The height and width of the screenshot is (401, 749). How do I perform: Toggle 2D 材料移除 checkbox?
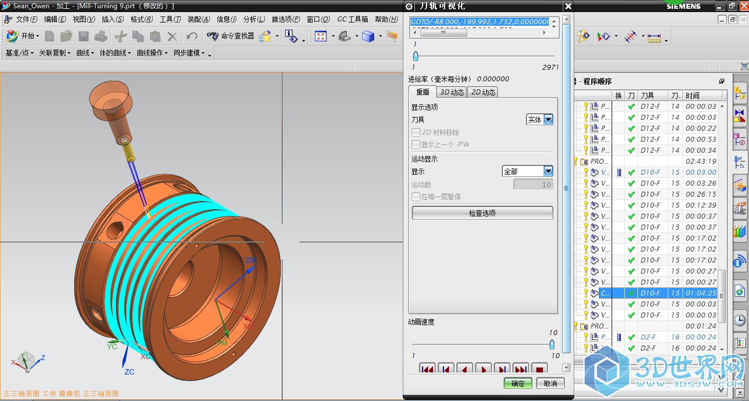(416, 132)
